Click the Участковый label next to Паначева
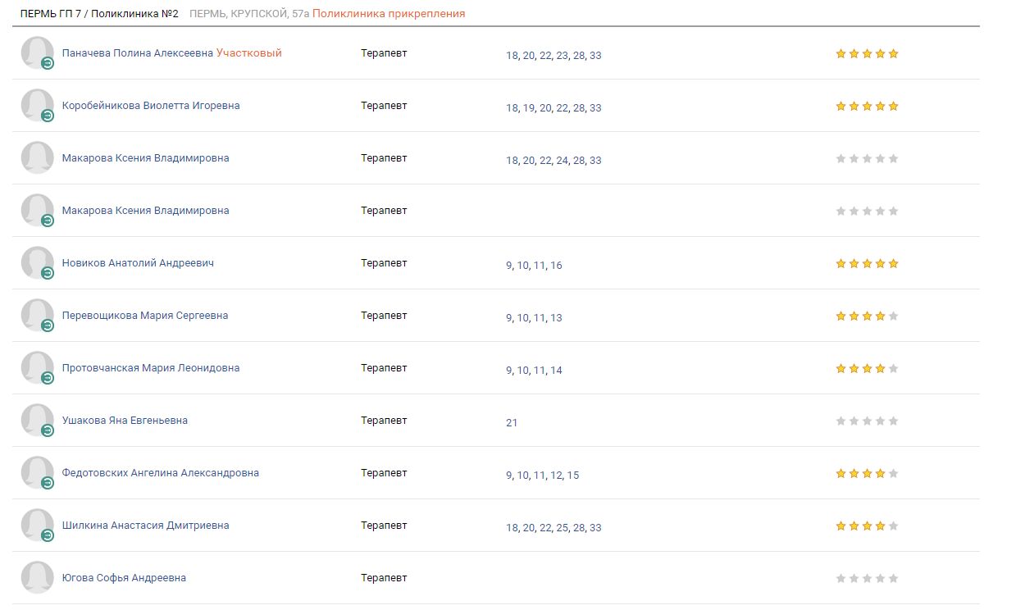The width and height of the screenshot is (1025, 610). coord(249,53)
